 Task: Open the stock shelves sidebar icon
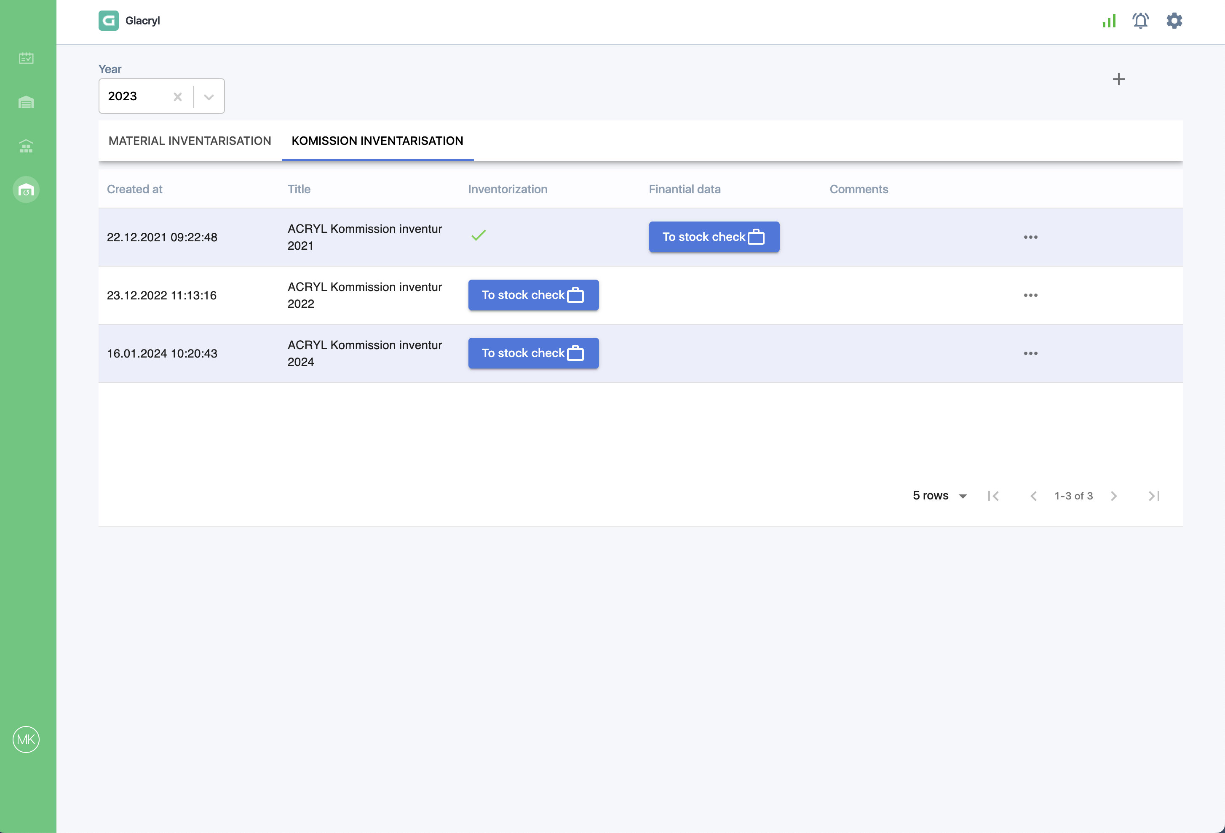pyautogui.click(x=26, y=146)
